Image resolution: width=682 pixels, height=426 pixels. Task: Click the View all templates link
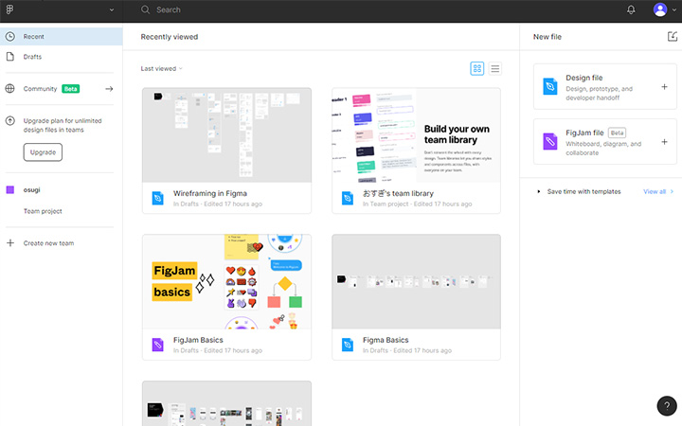pos(655,191)
